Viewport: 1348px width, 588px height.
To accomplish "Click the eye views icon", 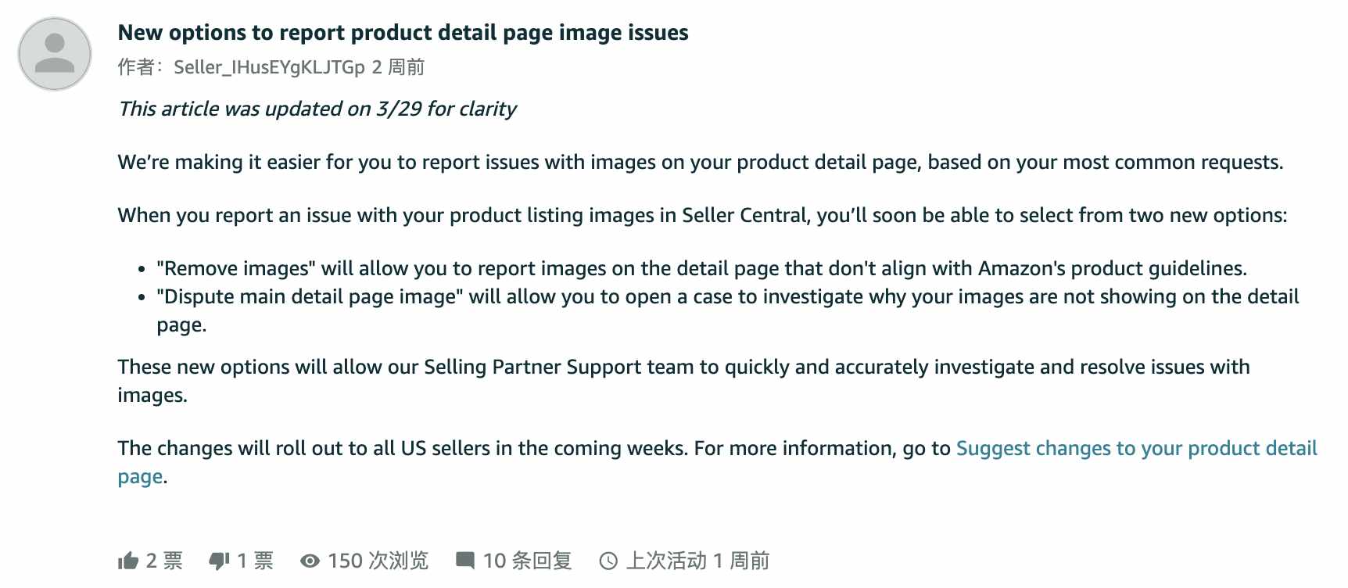I will [310, 561].
